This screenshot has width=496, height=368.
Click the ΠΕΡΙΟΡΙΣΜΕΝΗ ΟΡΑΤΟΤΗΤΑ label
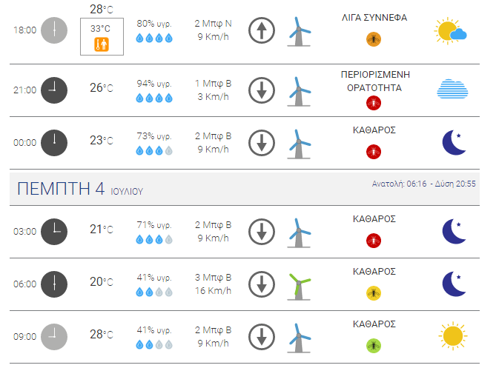click(375, 81)
